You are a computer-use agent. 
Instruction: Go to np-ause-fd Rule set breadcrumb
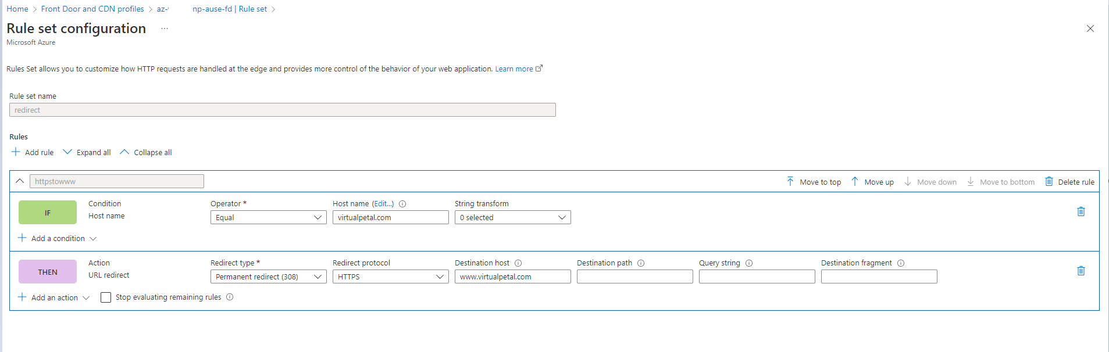click(x=230, y=9)
